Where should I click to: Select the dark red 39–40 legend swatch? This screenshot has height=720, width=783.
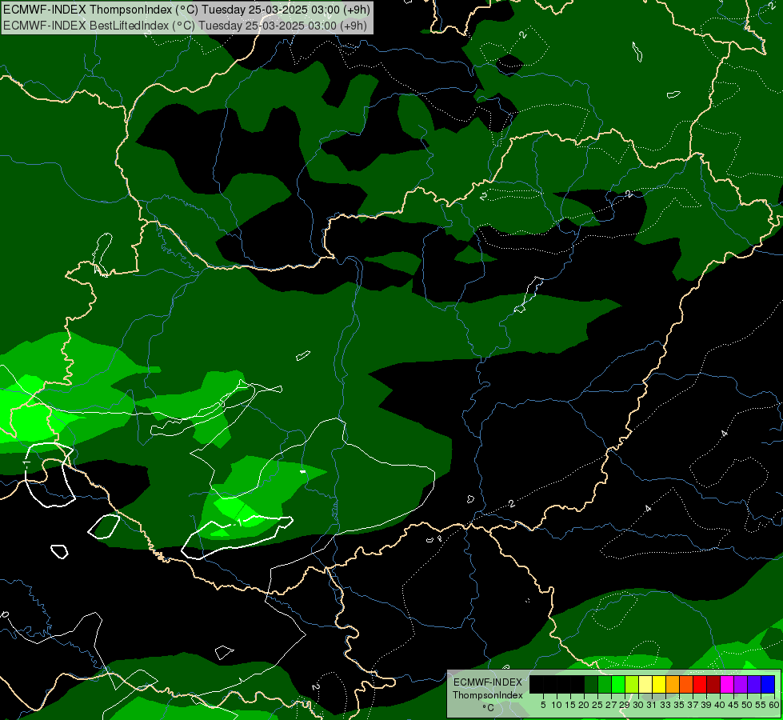(x=713, y=684)
